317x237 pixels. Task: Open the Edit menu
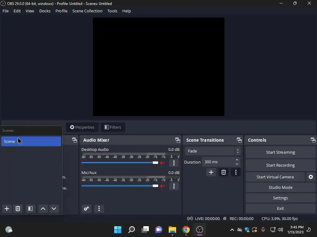17,11
